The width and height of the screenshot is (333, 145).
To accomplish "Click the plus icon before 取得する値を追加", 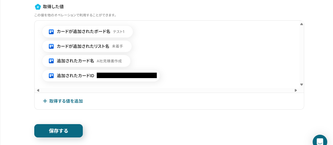I will pyautogui.click(x=45, y=101).
